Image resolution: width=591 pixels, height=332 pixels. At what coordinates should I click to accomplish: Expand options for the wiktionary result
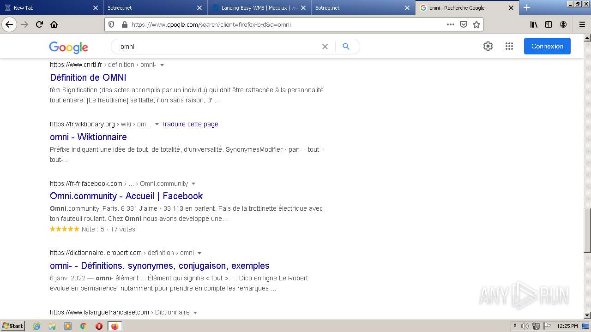pyautogui.click(x=157, y=125)
